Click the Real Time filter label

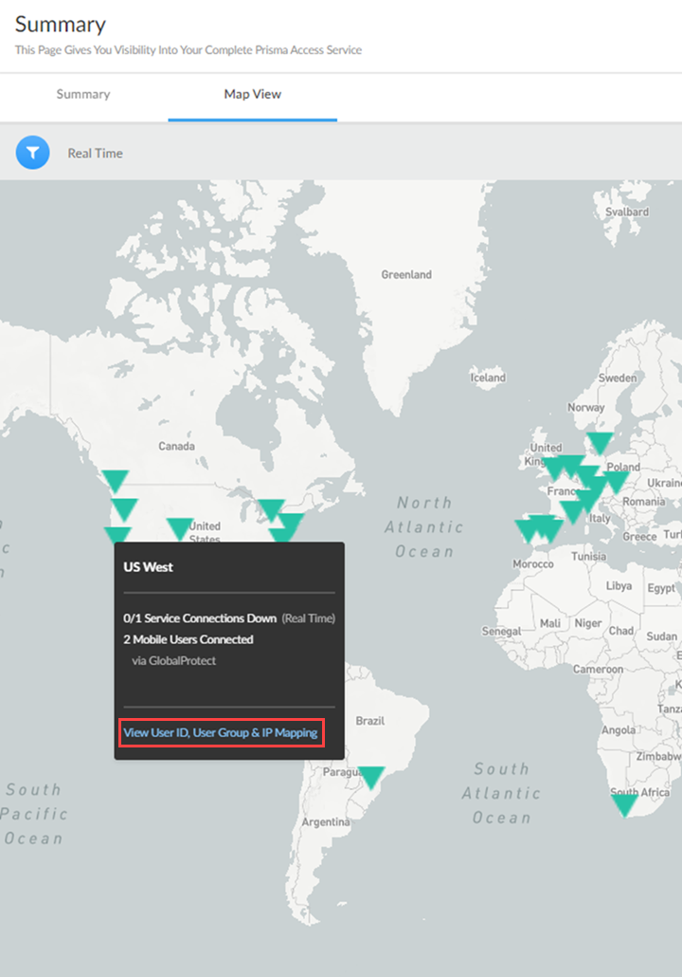tap(95, 153)
